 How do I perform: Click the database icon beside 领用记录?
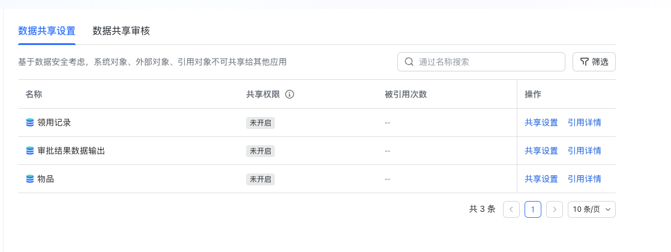click(30, 123)
